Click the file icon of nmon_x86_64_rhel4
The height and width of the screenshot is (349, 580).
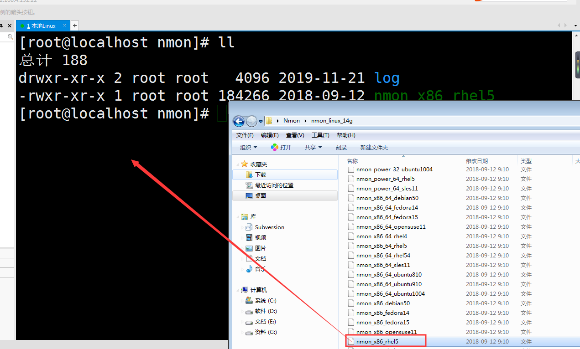(x=351, y=236)
